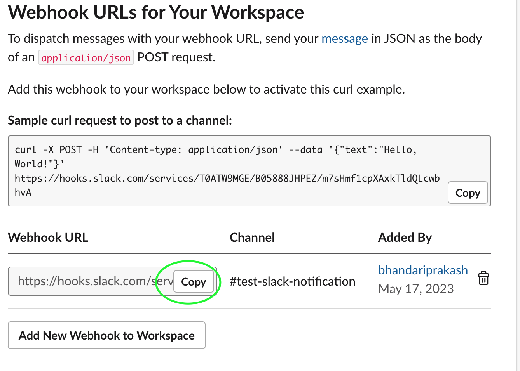
Task: Delete the #test-slack-notification webhook via trash icon
Action: [483, 278]
